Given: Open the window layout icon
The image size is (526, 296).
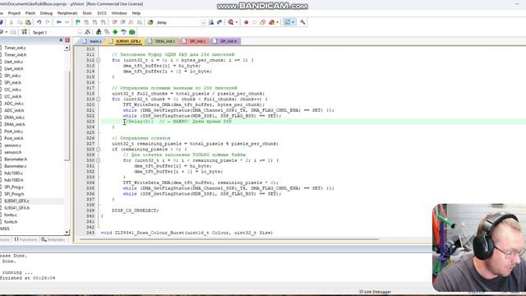Looking at the screenshot, I should 287,22.
